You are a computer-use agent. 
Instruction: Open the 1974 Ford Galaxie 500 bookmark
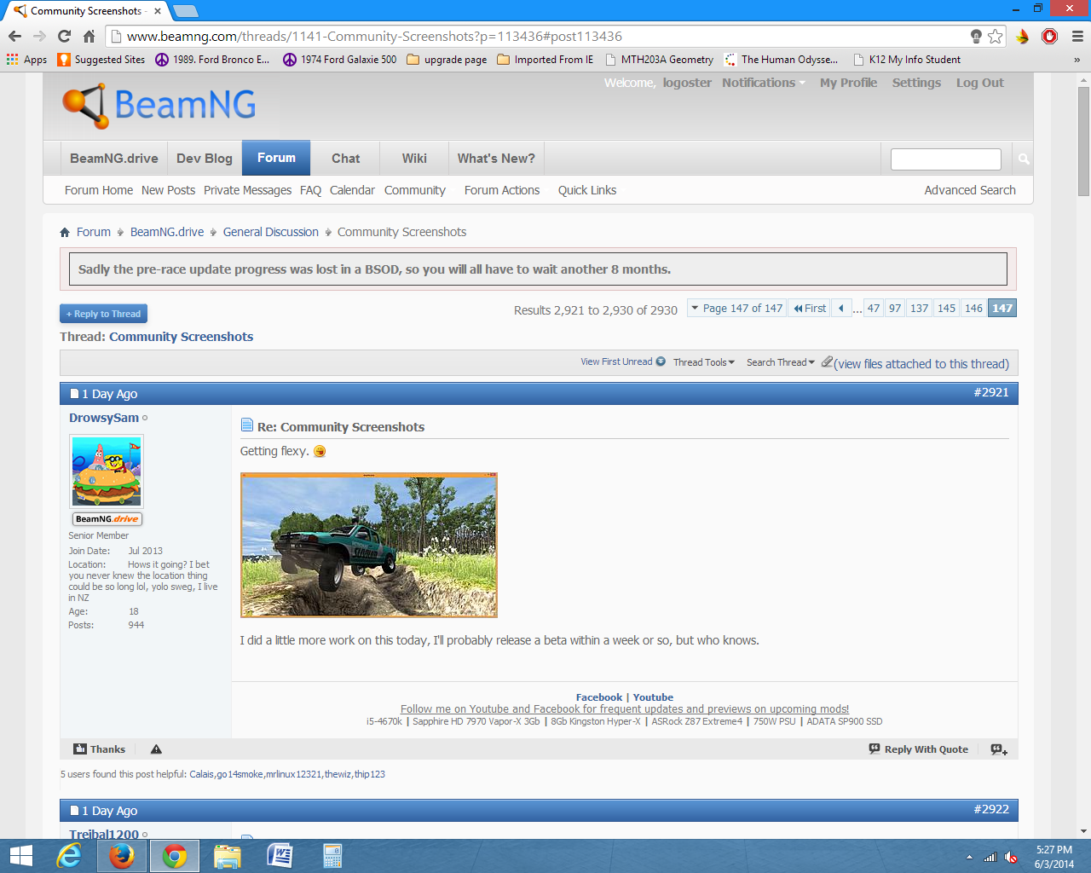[x=339, y=60]
